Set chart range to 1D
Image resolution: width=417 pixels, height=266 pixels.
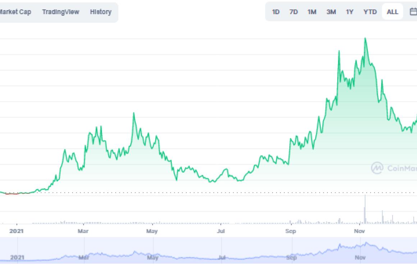(x=275, y=12)
